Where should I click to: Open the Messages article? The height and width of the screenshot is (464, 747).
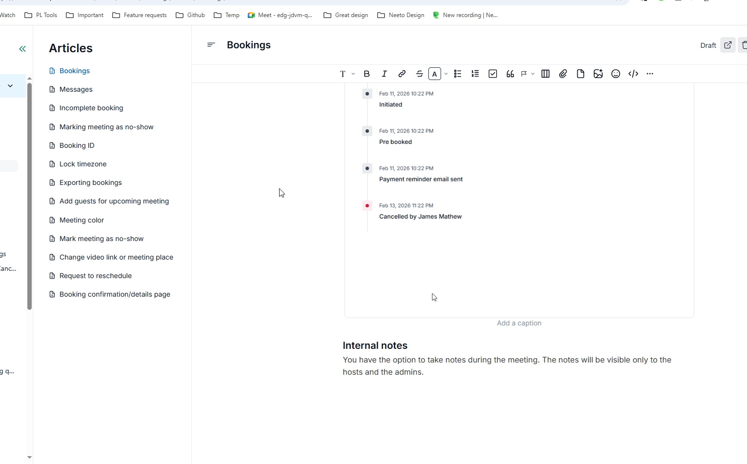click(x=76, y=89)
